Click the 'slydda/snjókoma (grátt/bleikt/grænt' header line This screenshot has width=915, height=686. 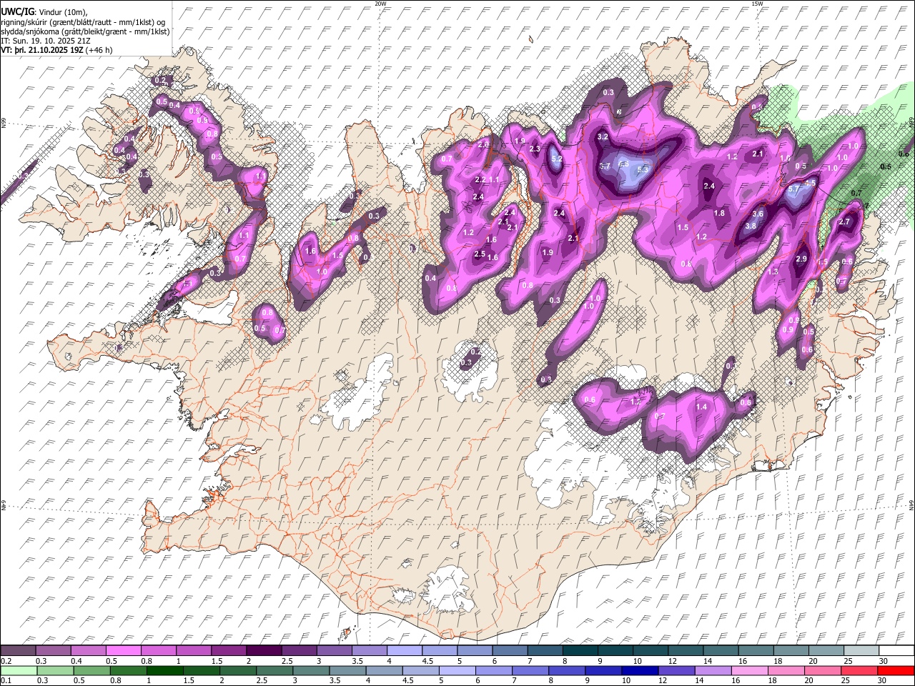point(85,31)
